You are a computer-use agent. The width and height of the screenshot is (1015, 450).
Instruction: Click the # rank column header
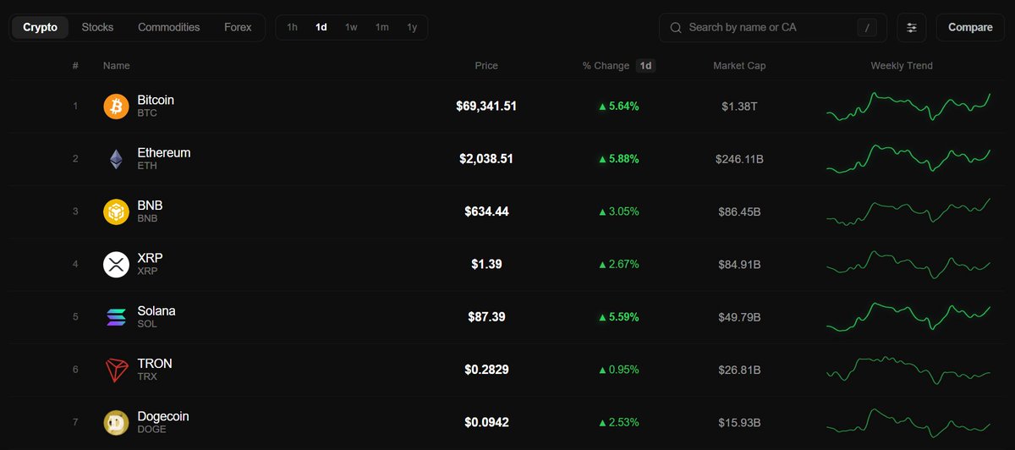point(75,66)
